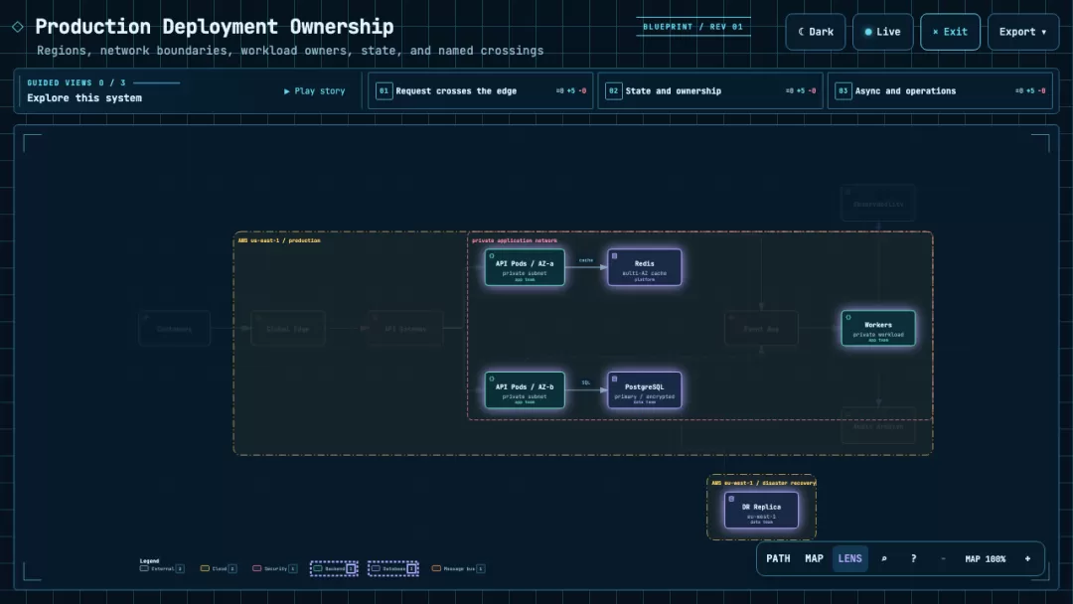1073x604 pixels.
Task: Toggle the Dark theme button
Action: 815,32
